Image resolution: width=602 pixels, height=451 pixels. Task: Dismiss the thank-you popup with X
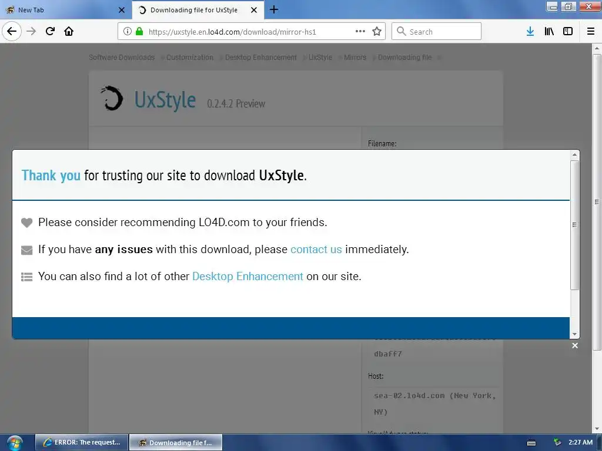coord(575,345)
